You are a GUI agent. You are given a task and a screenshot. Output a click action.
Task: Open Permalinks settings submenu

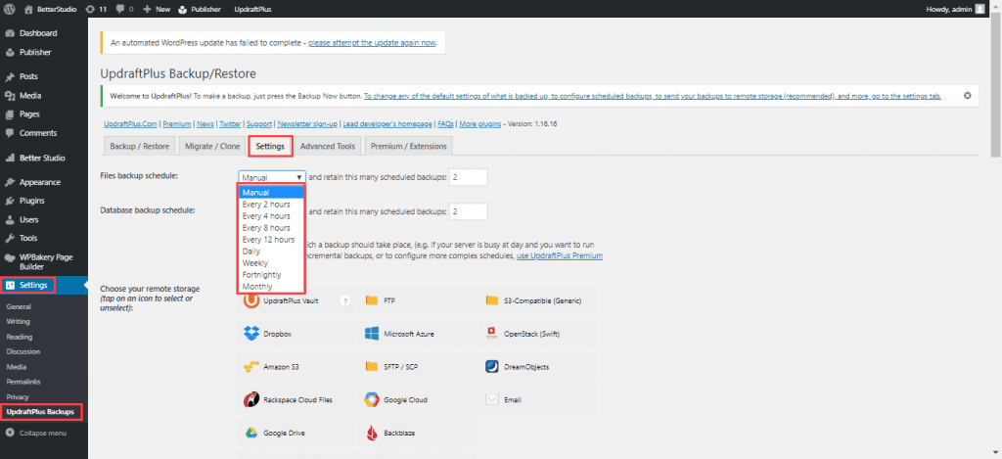23,382
